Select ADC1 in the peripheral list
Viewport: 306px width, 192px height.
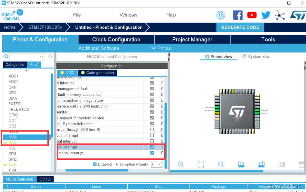point(13,76)
